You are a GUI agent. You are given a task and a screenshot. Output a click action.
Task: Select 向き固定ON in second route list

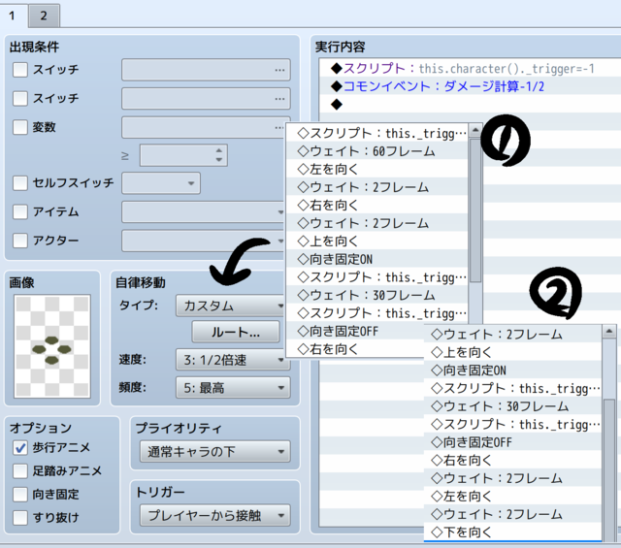point(513,371)
